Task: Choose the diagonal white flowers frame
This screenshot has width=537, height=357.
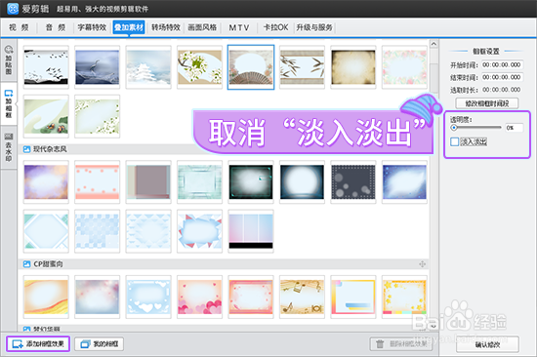Action: click(98, 116)
